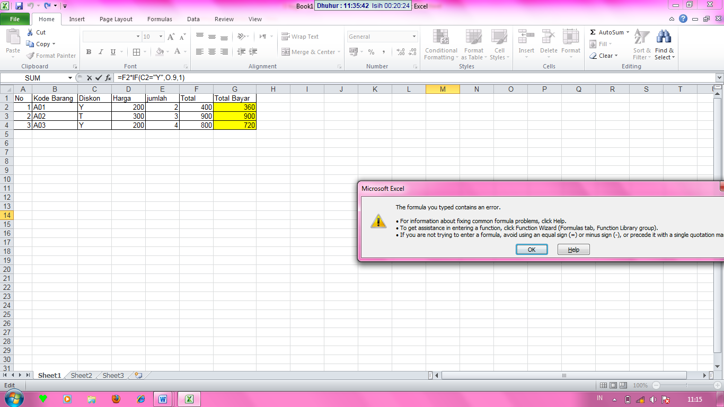Click the horizontal scrollbar
Screen dimensions: 724x407
pyautogui.click(x=563, y=375)
